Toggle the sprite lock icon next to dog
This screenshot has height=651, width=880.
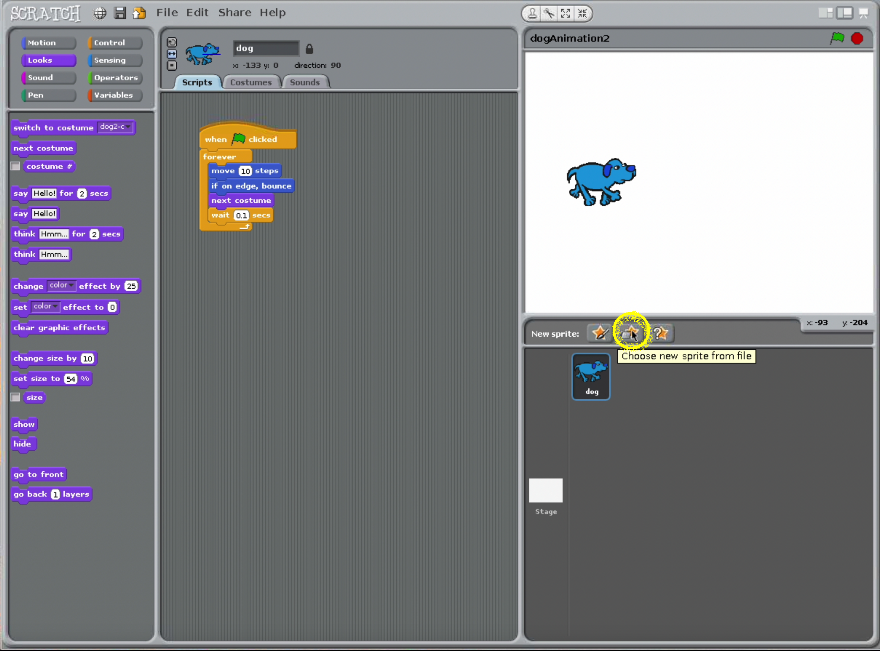click(x=309, y=49)
